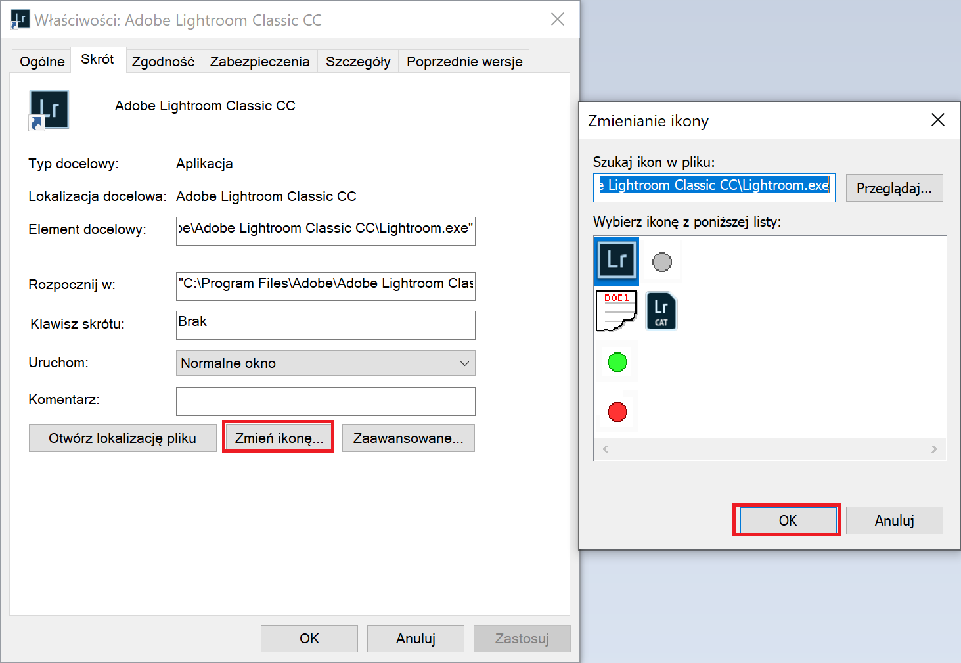Pick the DOC1 document icon
961x663 pixels.
(616, 311)
